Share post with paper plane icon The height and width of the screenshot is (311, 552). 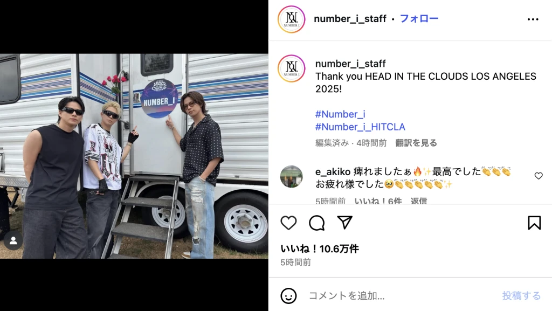click(x=344, y=223)
